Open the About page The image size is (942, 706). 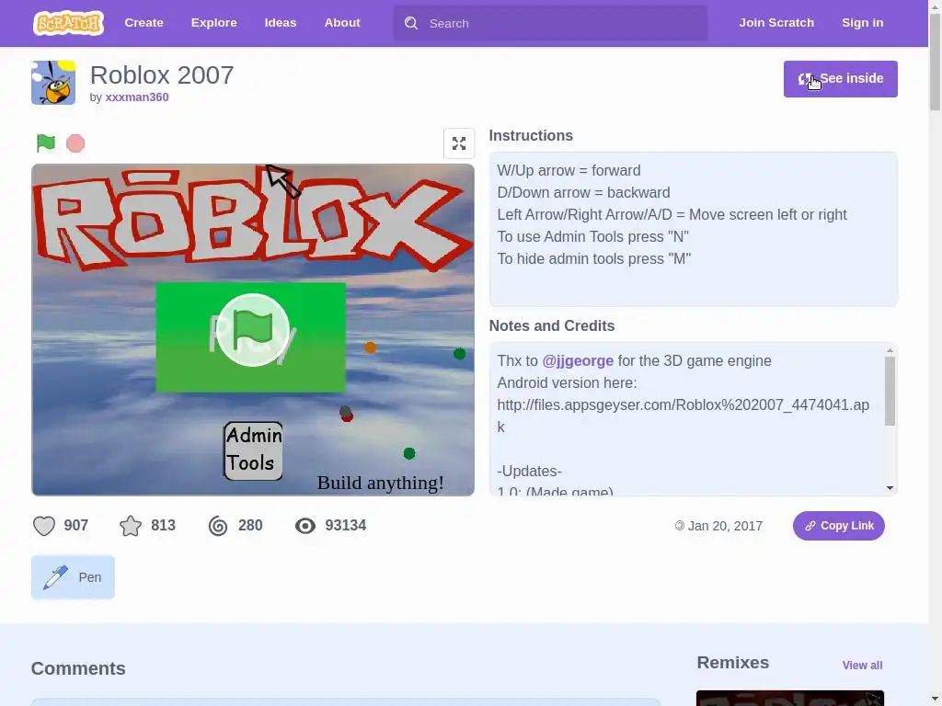[342, 23]
